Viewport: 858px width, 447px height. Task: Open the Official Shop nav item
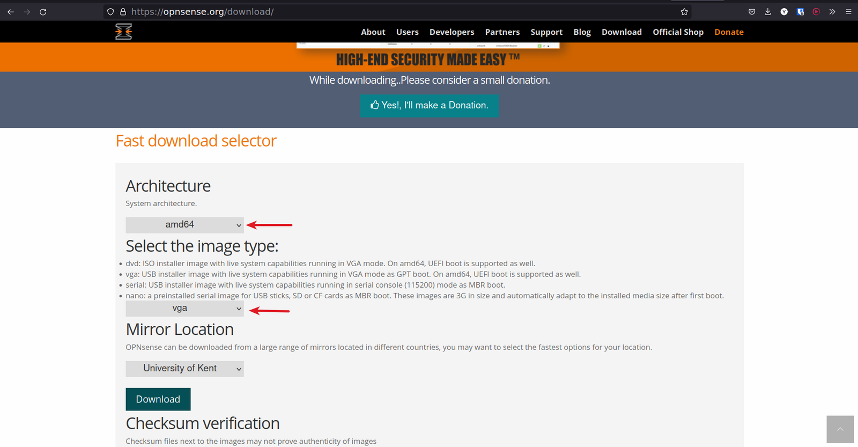(678, 32)
